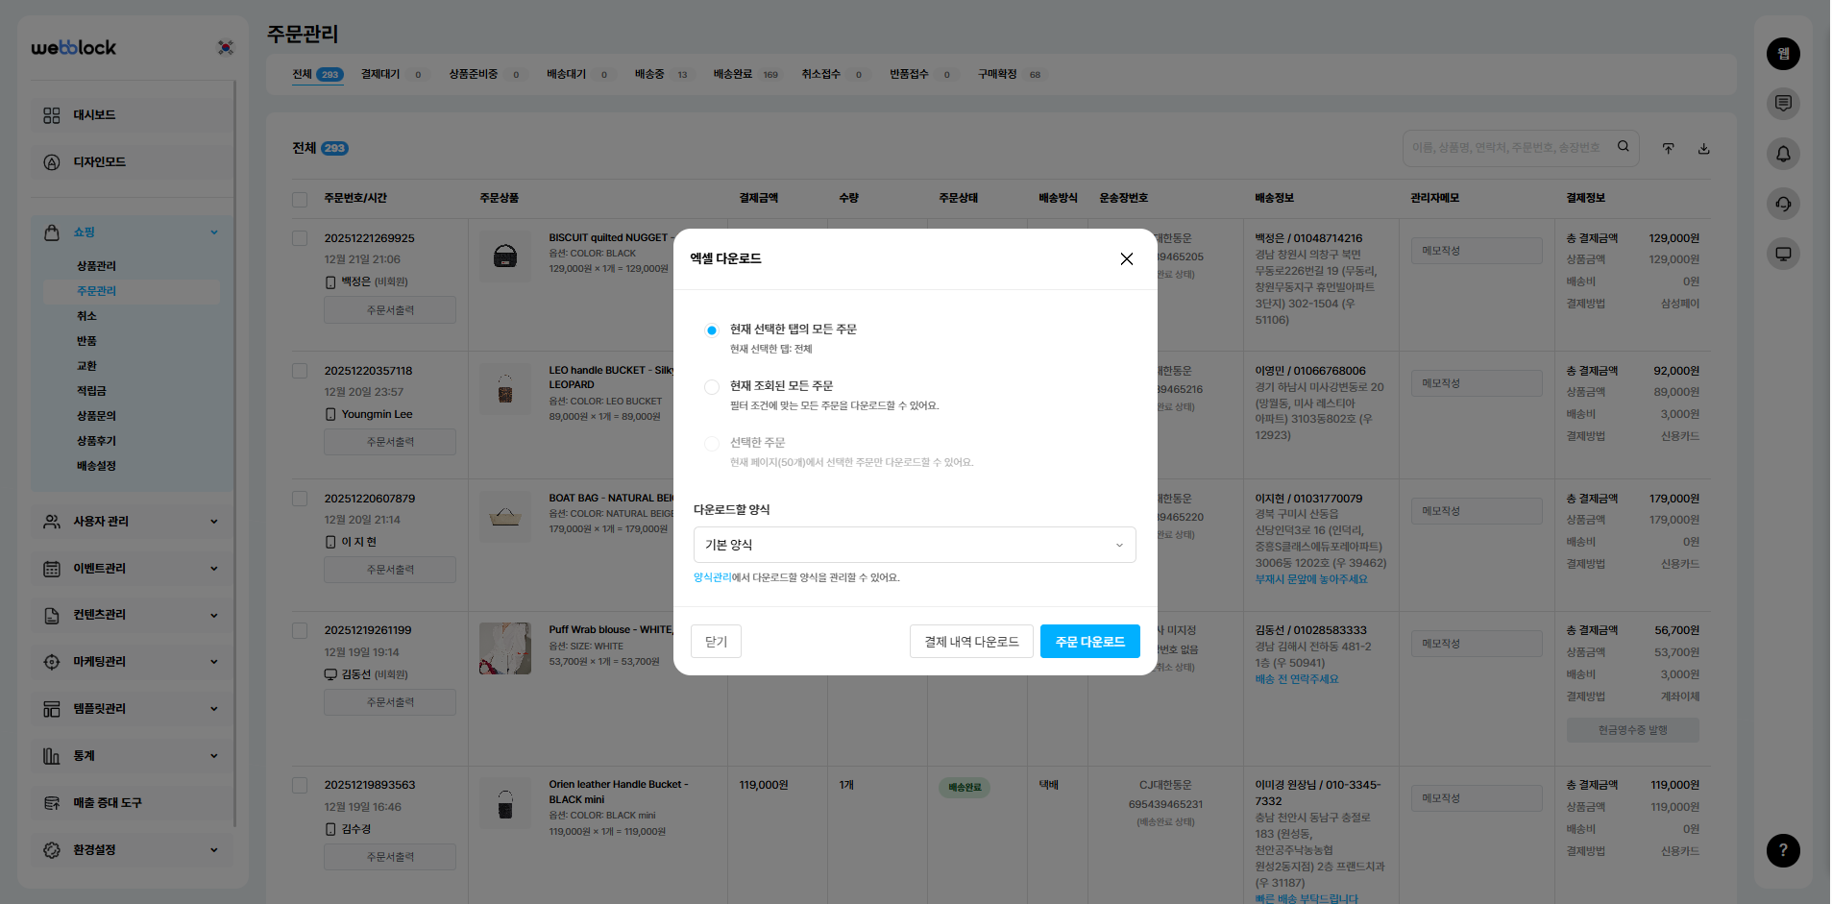Click the blue 주문 다운로드 button
1832x904 pixels.
point(1089,642)
